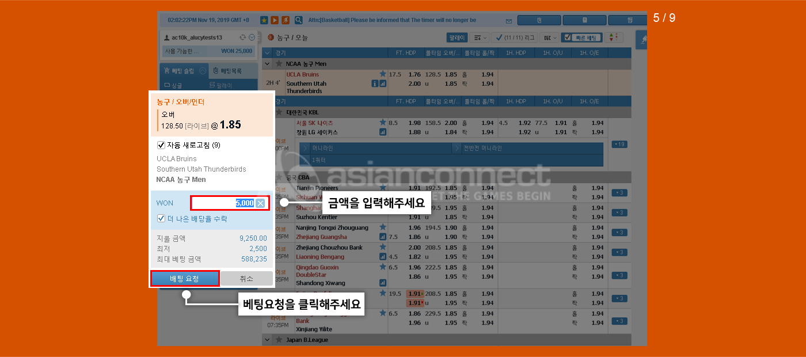This screenshot has width=806, height=357.
Task: Clear the stake amount with X icon
Action: [261, 203]
